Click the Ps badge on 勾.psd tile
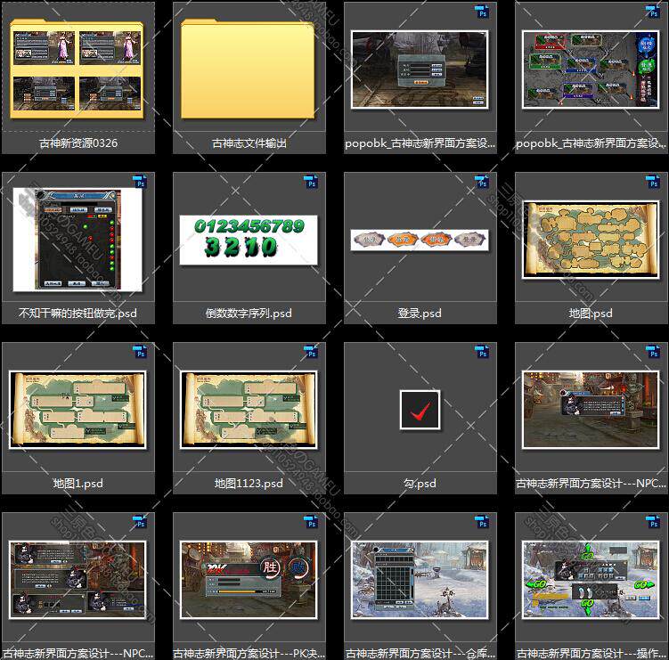Screen dimensions: 669x660 tap(482, 352)
